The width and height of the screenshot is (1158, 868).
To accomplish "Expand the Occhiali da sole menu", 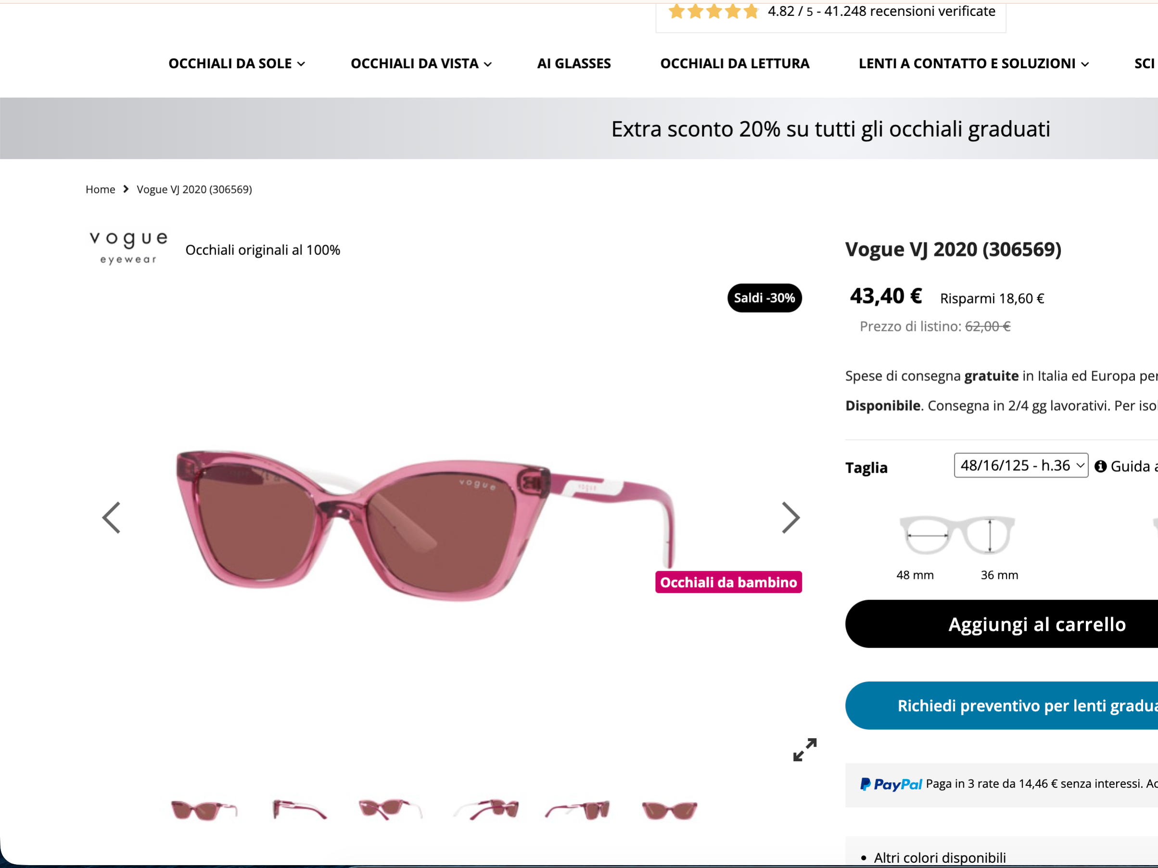I will [237, 63].
